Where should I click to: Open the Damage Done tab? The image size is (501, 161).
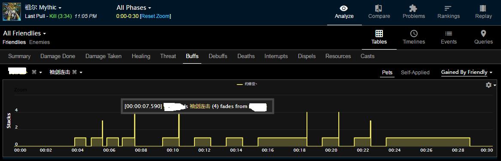pyautogui.click(x=58, y=56)
